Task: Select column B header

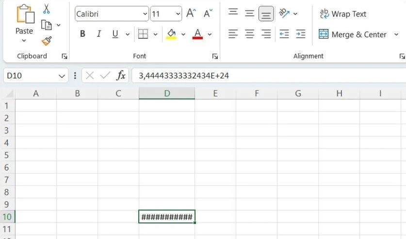Action: click(x=77, y=93)
